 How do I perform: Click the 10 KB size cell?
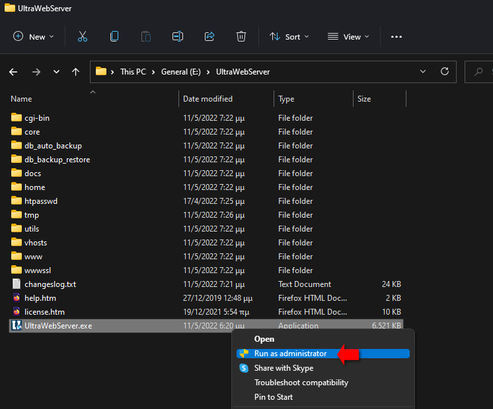(x=391, y=311)
